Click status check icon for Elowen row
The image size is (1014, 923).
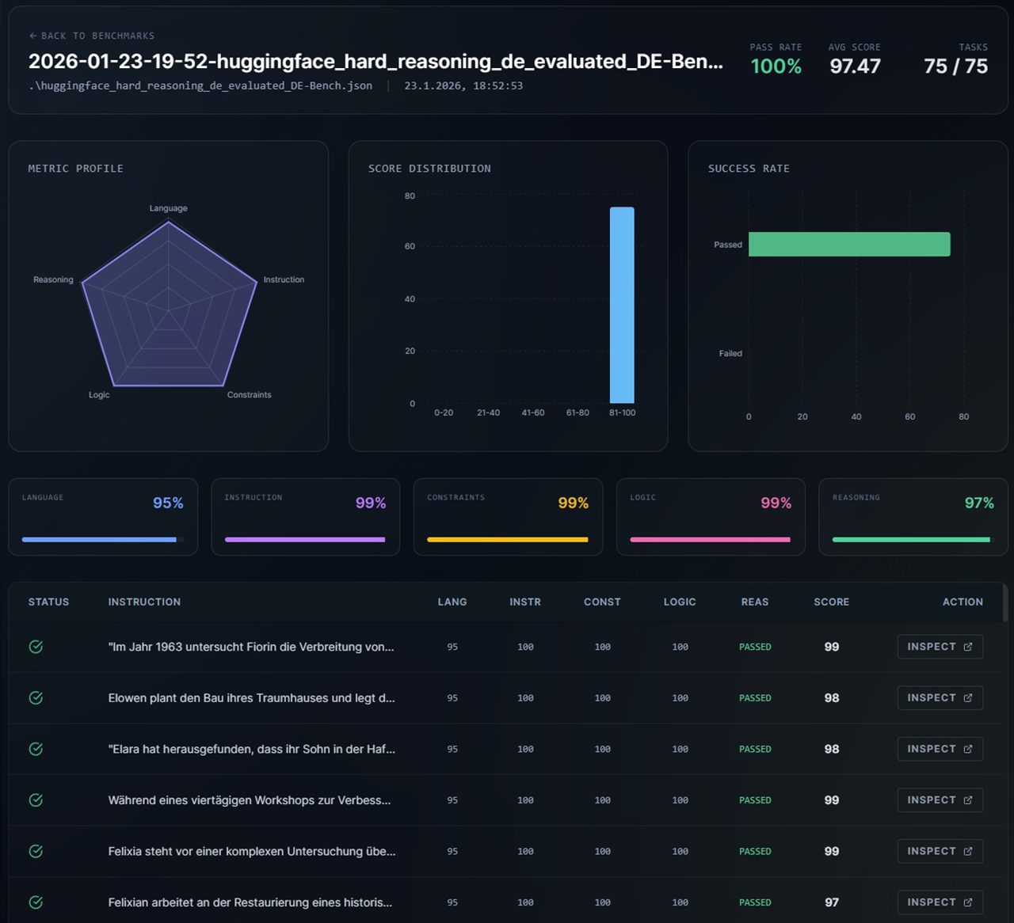pos(36,697)
